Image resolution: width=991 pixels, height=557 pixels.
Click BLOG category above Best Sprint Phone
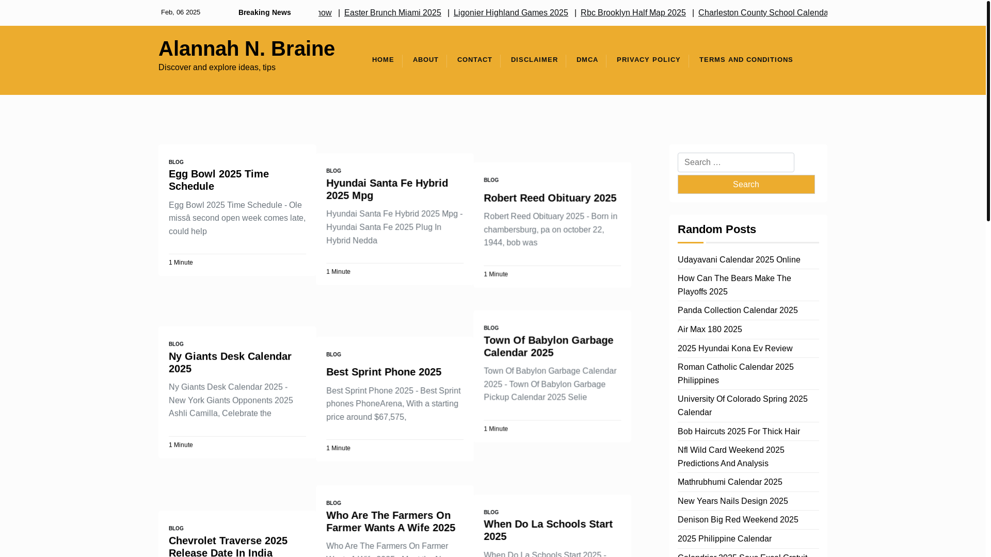[x=333, y=354]
